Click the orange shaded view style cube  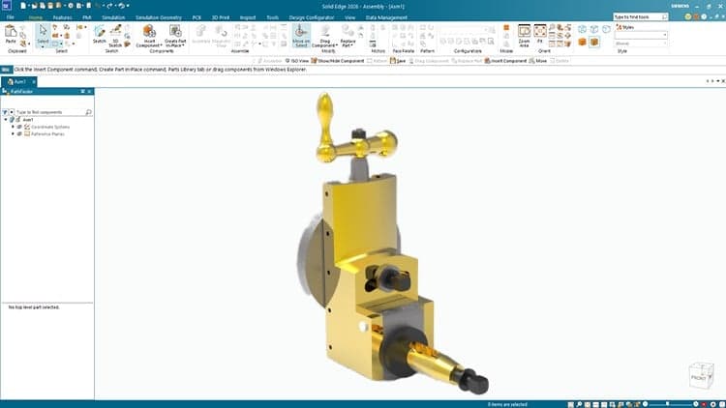point(582,43)
